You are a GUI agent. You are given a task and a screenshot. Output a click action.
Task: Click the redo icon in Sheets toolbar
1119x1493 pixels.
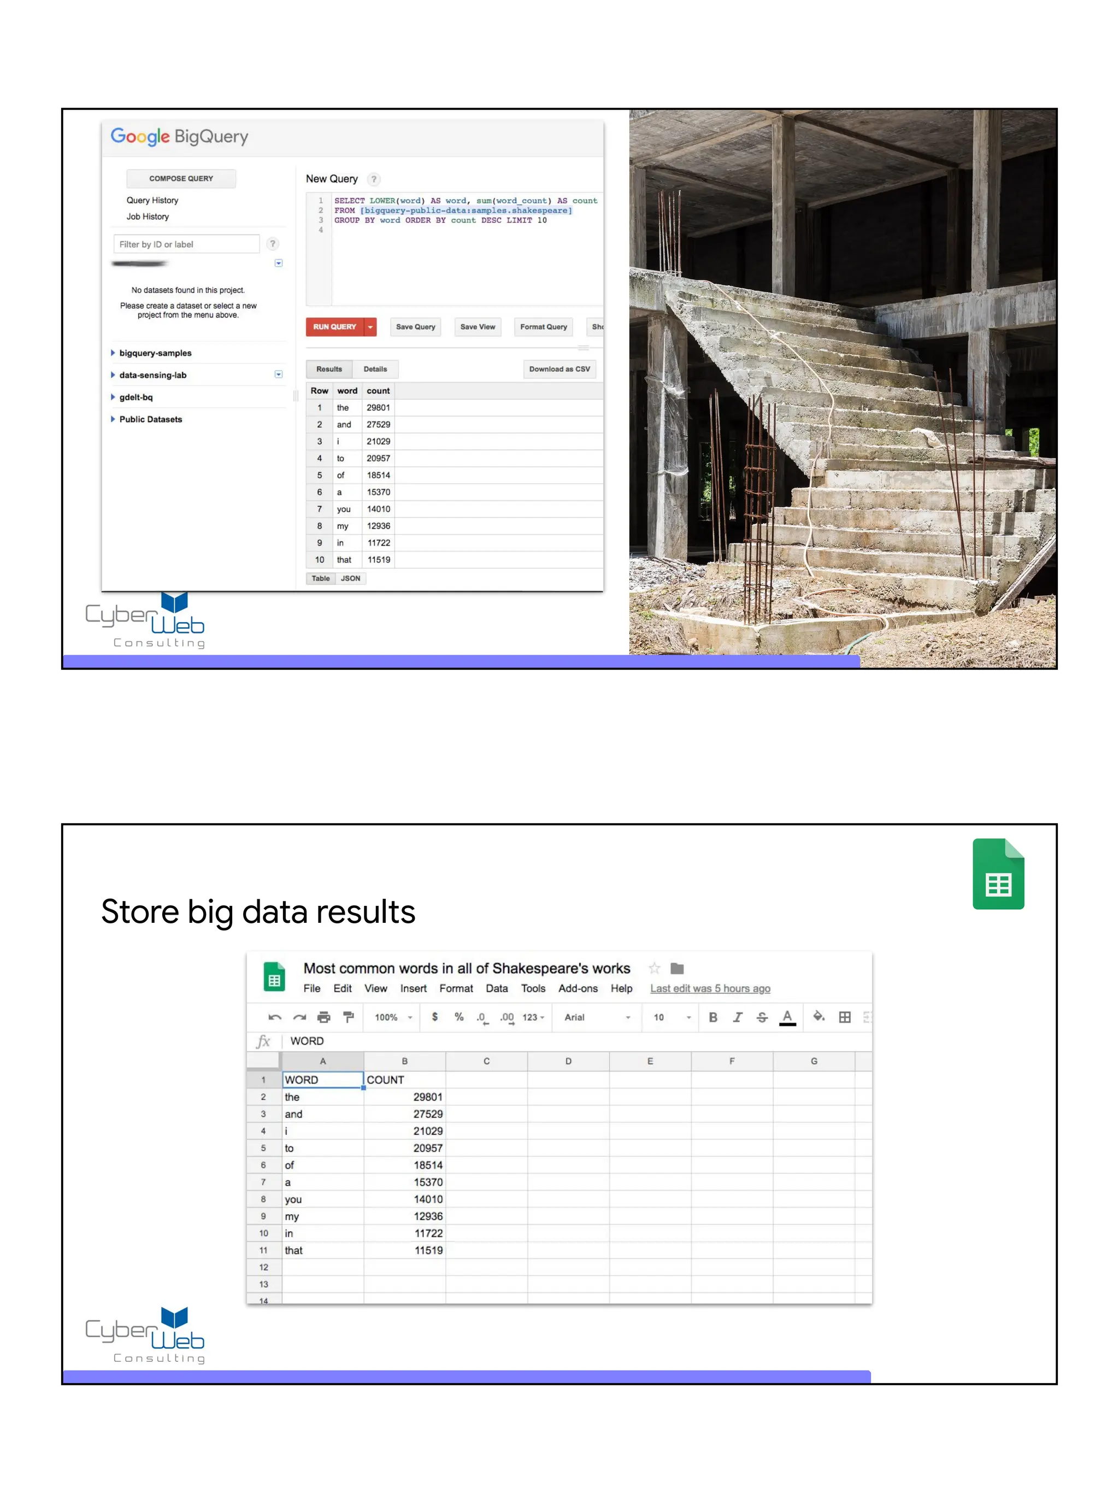(x=299, y=1017)
